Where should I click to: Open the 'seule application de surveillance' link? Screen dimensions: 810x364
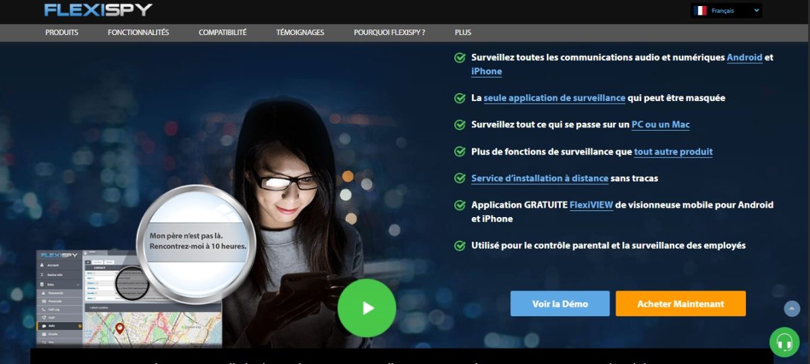554,98
